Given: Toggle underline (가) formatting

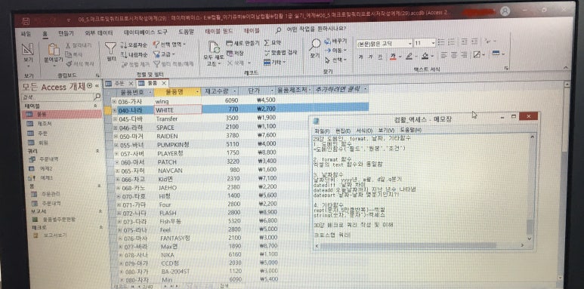Looking at the screenshot, I should (380, 57).
